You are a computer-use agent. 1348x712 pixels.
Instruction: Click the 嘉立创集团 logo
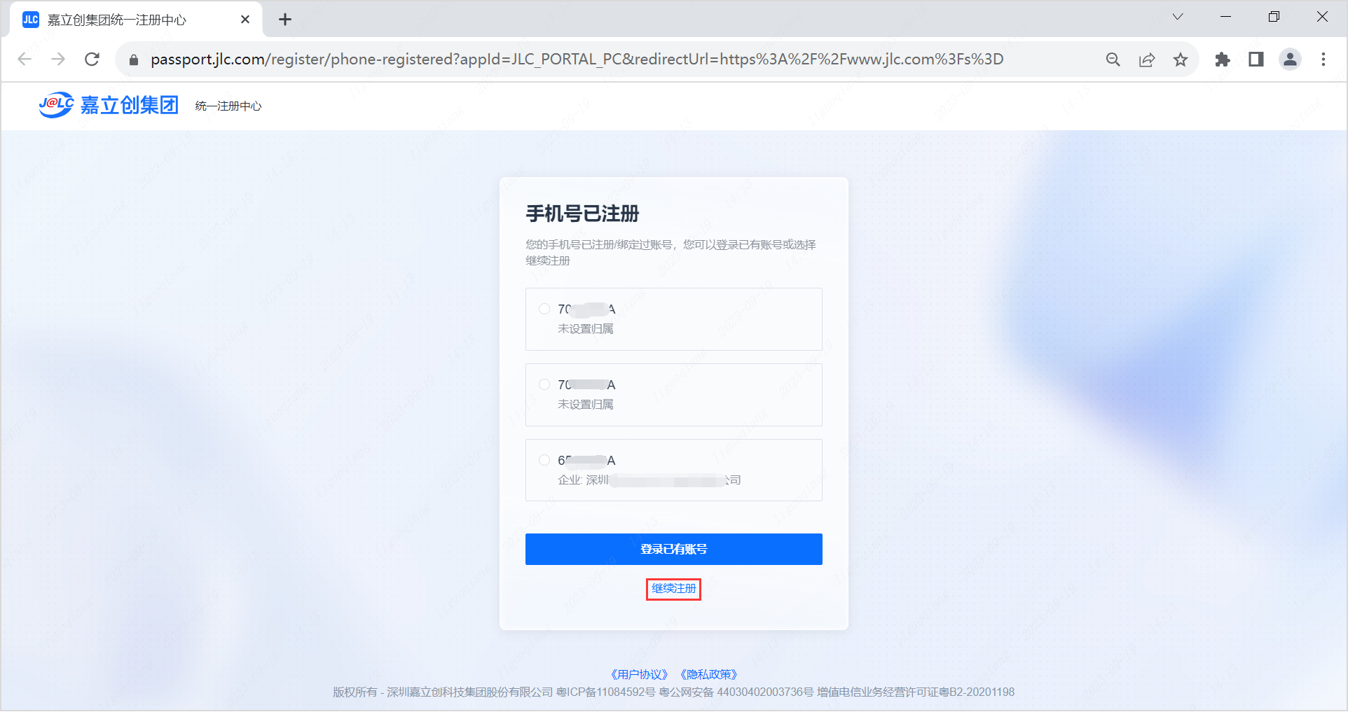pos(109,105)
